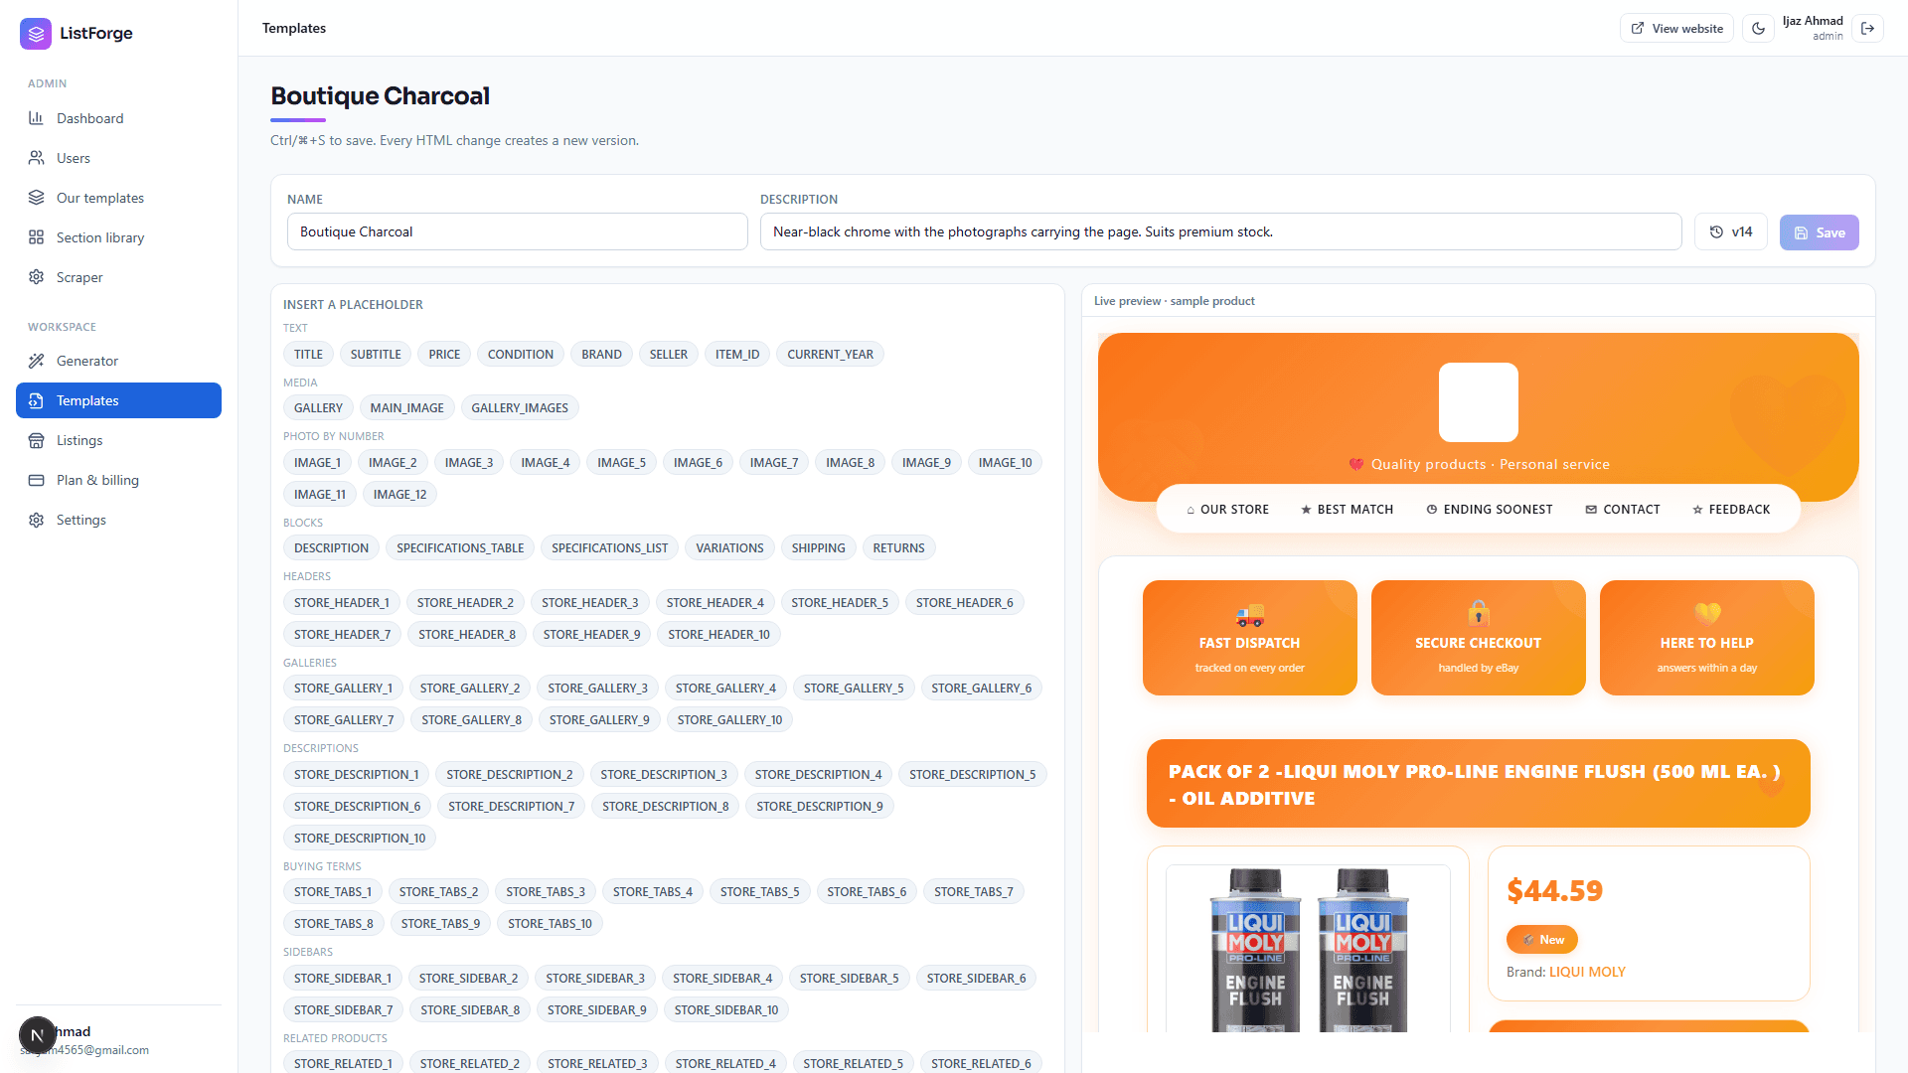Click the Liqui Moly product image
This screenshot has width=1908, height=1073.
[1308, 949]
